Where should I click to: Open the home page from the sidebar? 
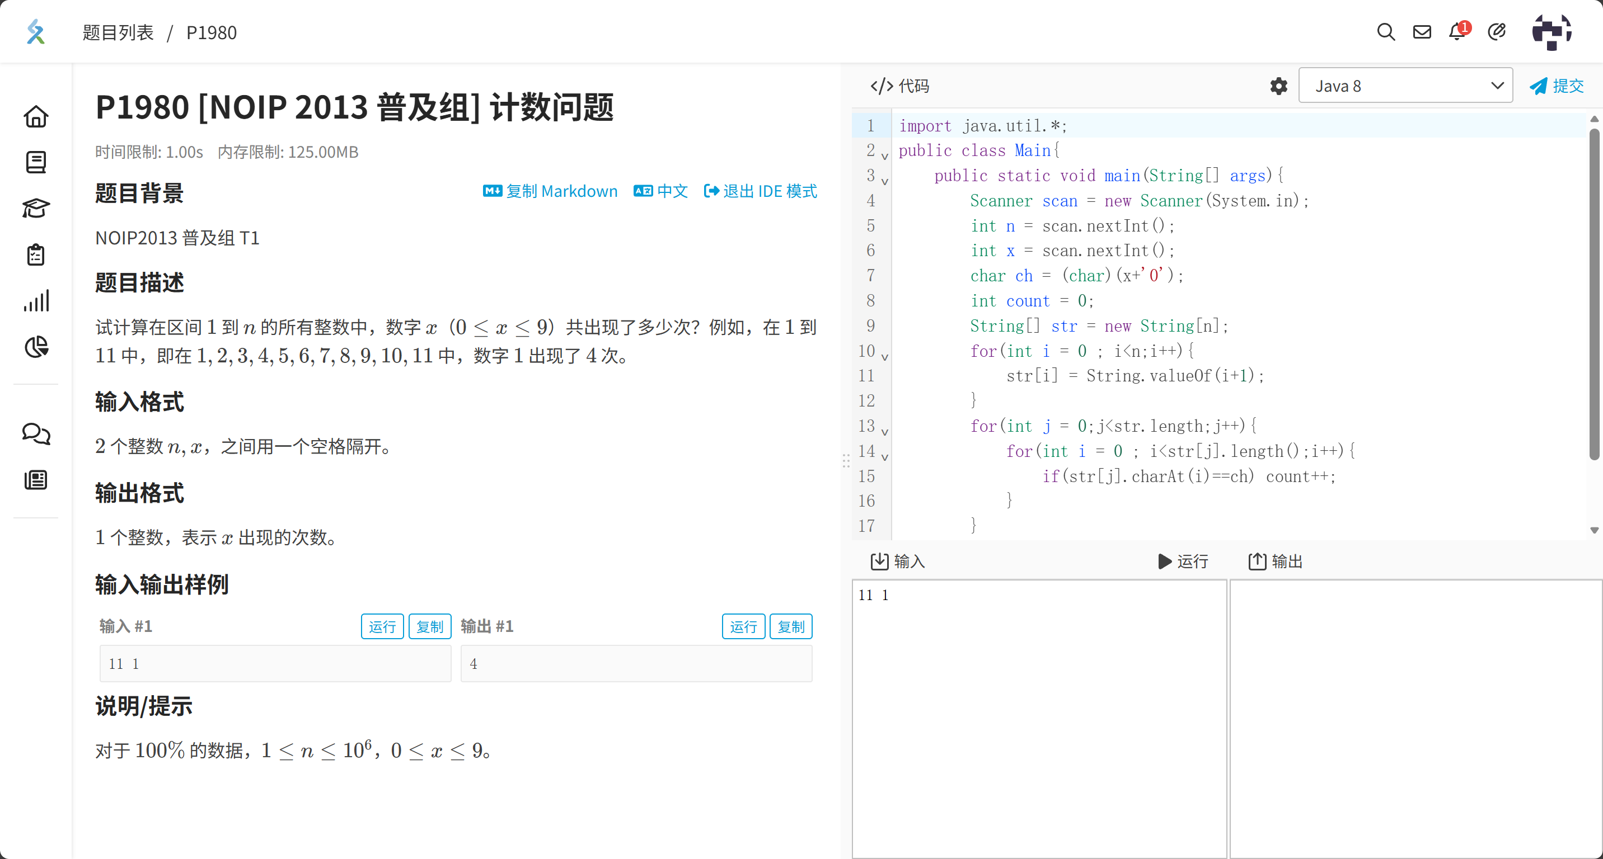pos(36,116)
